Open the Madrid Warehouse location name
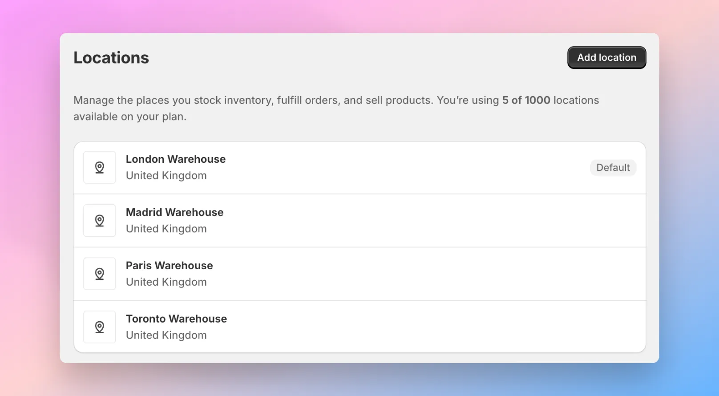Screen dimensions: 719x396 coord(174,212)
